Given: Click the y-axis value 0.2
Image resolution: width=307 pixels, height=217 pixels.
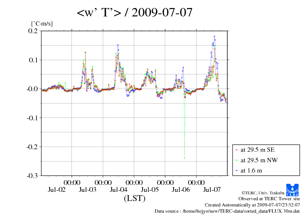Looking at the screenshot, I should (x=33, y=31).
